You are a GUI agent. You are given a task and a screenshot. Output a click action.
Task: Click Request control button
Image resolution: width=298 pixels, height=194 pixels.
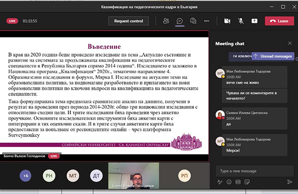pyautogui.click(x=129, y=21)
